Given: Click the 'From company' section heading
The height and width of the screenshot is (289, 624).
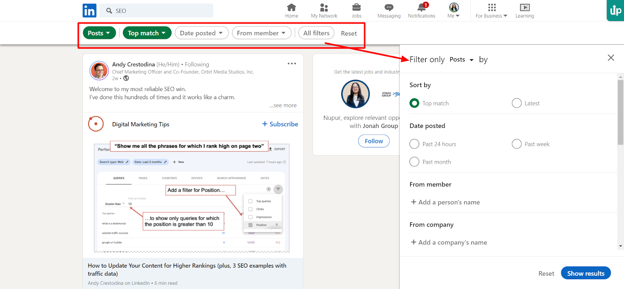Looking at the screenshot, I should coord(431,224).
